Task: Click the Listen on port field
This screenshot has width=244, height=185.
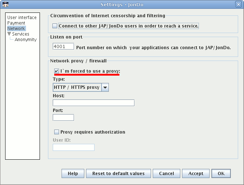Action: coord(63,47)
